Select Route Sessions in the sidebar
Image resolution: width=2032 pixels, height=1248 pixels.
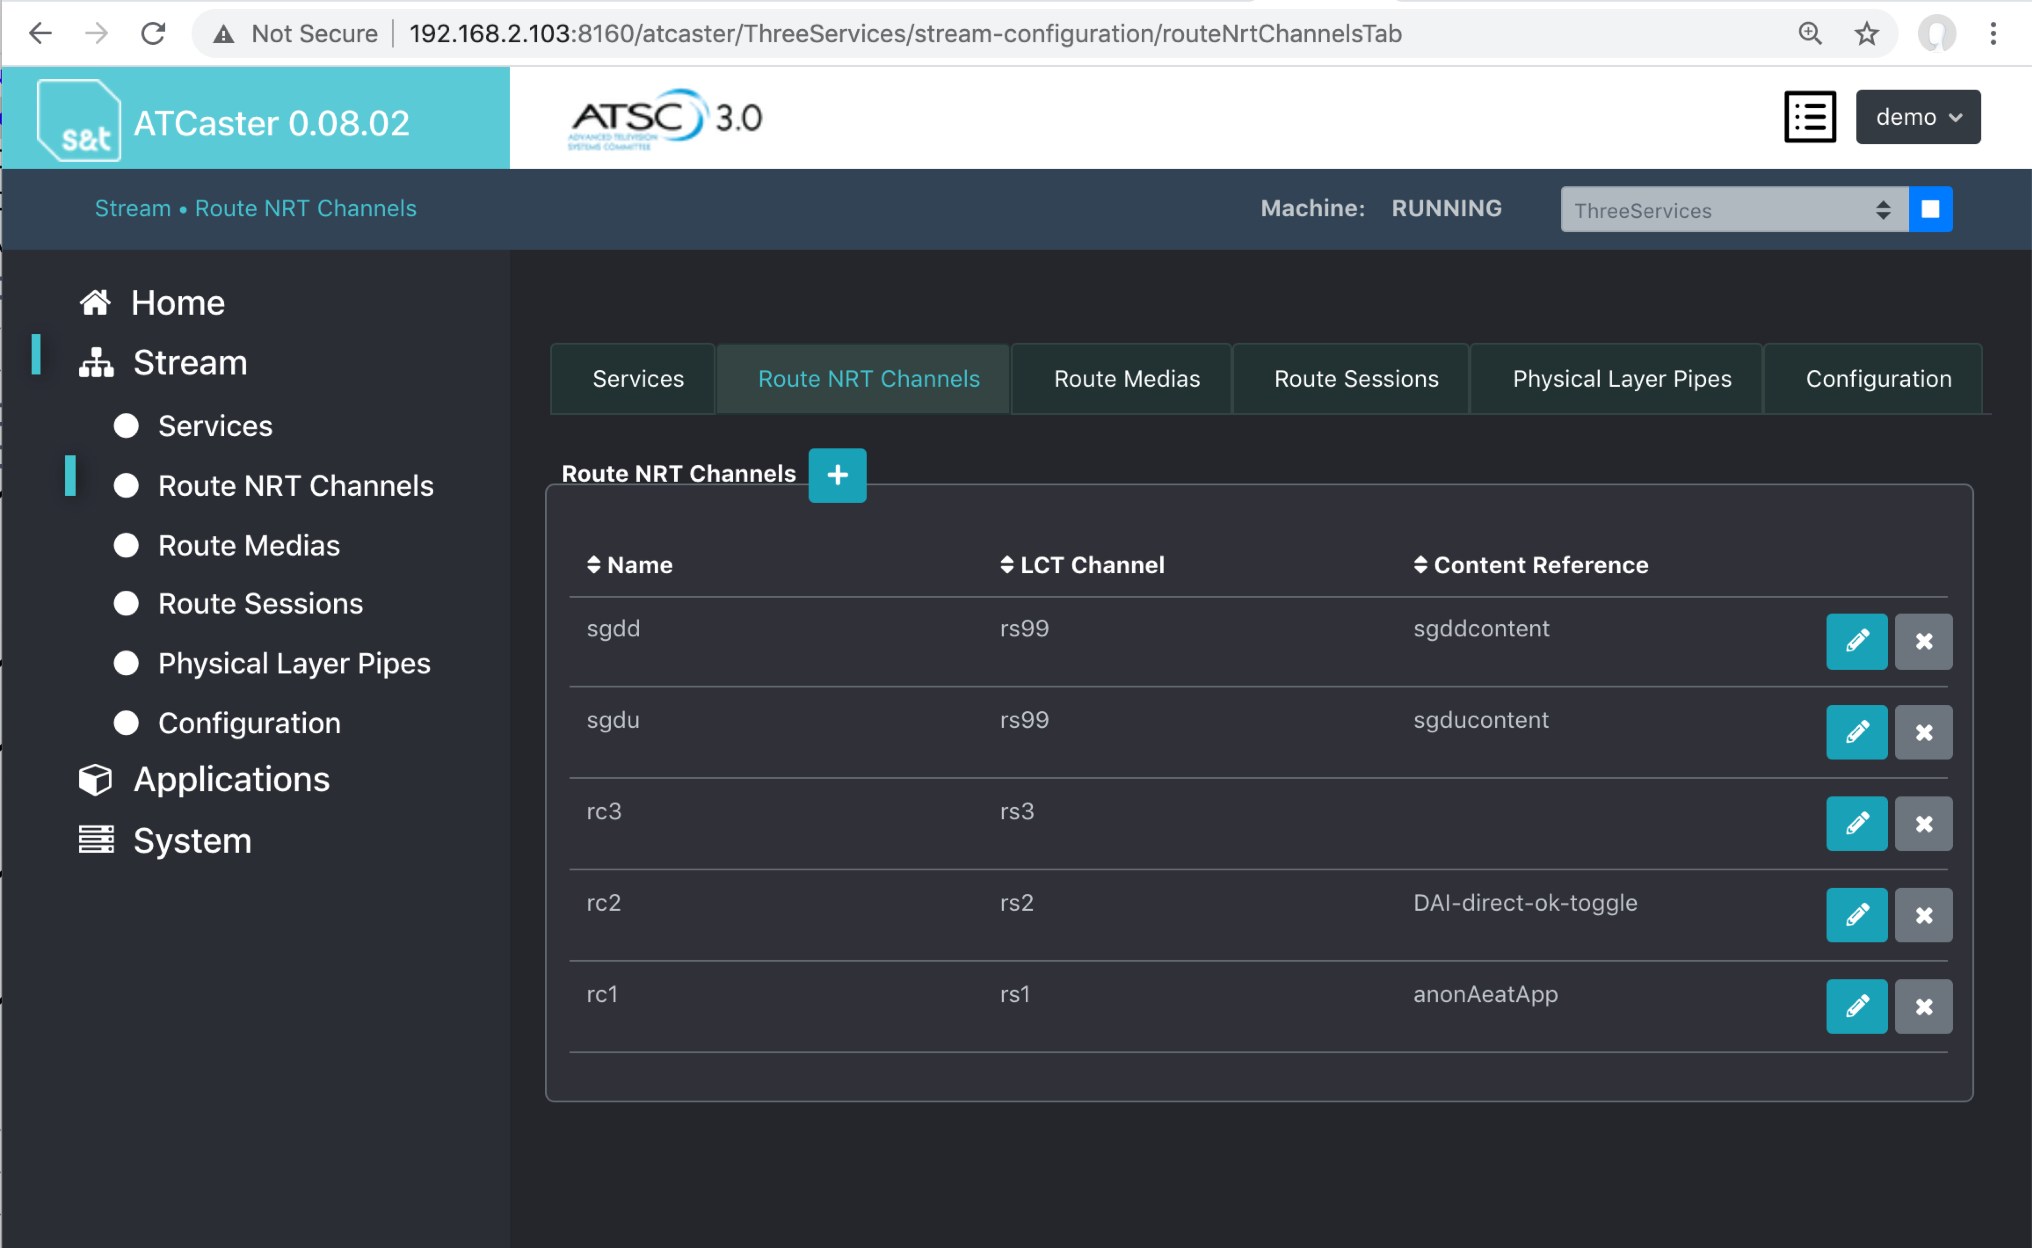pyautogui.click(x=259, y=603)
